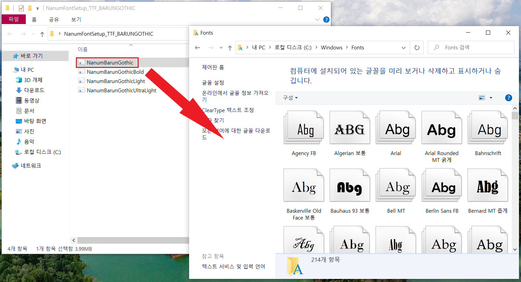Click 모든 언어에 대한 글꼴 다운로드 link
521x282 pixels.
tap(236, 134)
